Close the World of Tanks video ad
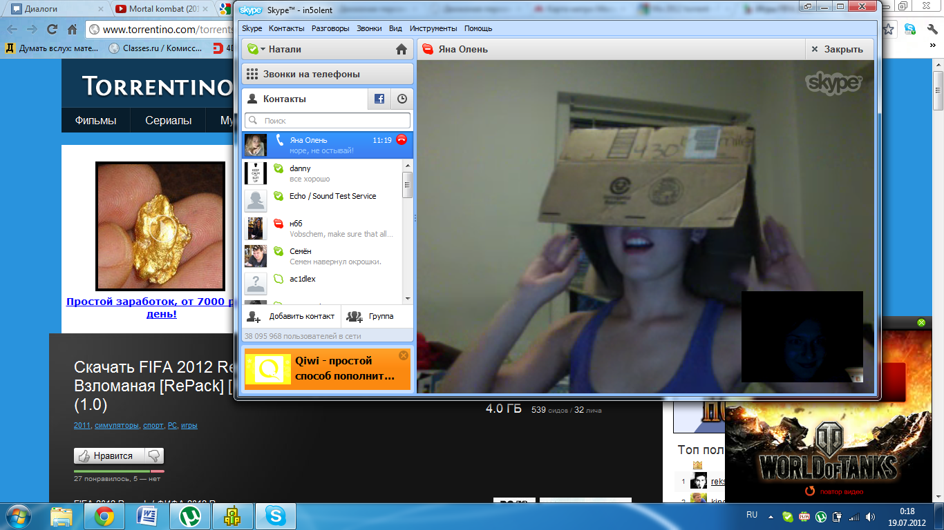Viewport: 944px width, 530px height. [x=921, y=322]
